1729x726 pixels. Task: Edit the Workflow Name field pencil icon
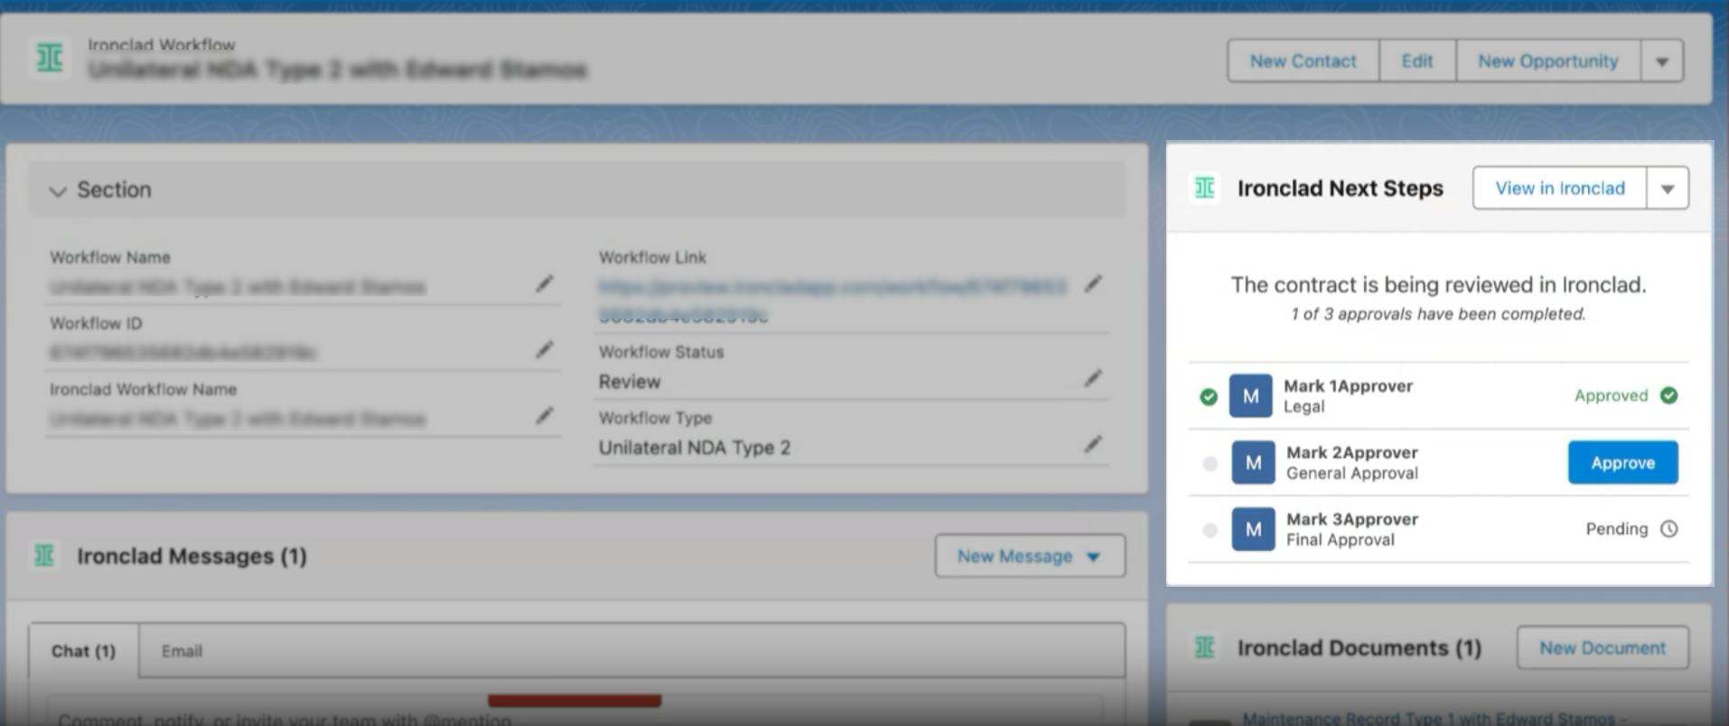coord(545,284)
